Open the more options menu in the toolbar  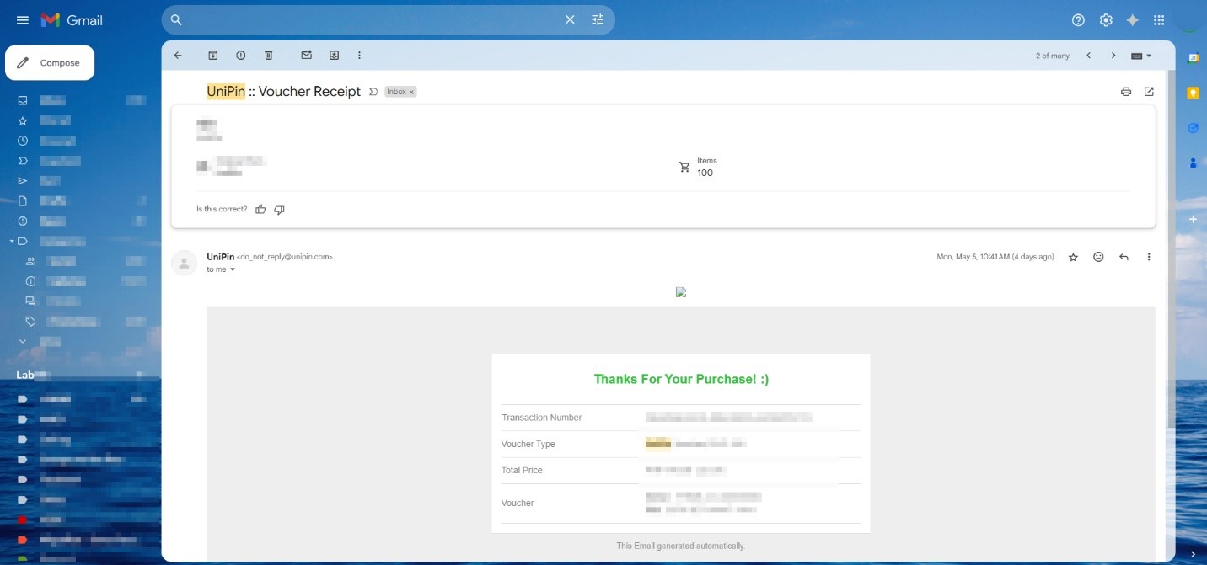point(359,55)
